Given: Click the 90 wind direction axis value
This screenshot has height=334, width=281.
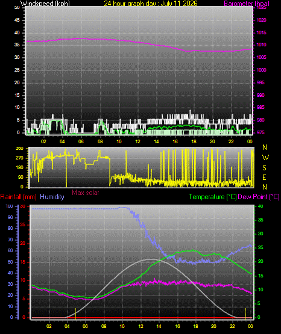Looking at the screenshot, I should (x=21, y=177).
